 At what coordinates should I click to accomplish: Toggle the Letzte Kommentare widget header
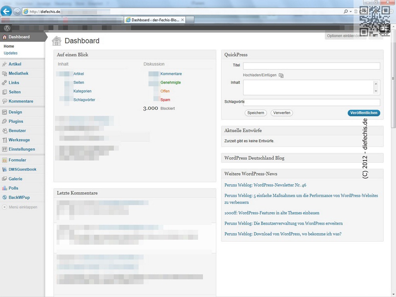(x=135, y=193)
